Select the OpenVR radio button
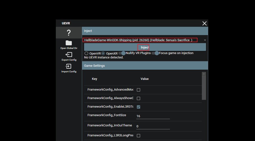 click(x=86, y=53)
